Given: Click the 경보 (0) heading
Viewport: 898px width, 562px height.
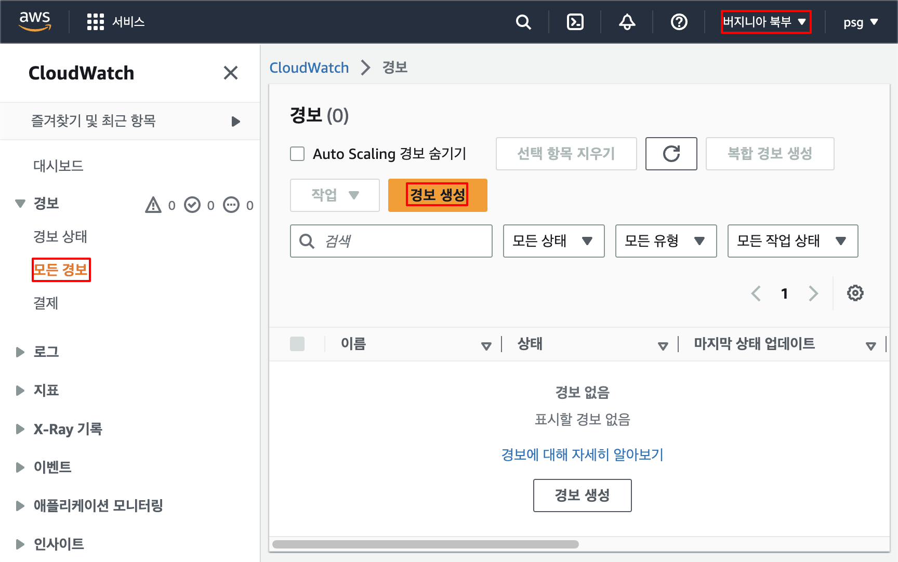Looking at the screenshot, I should click(319, 115).
